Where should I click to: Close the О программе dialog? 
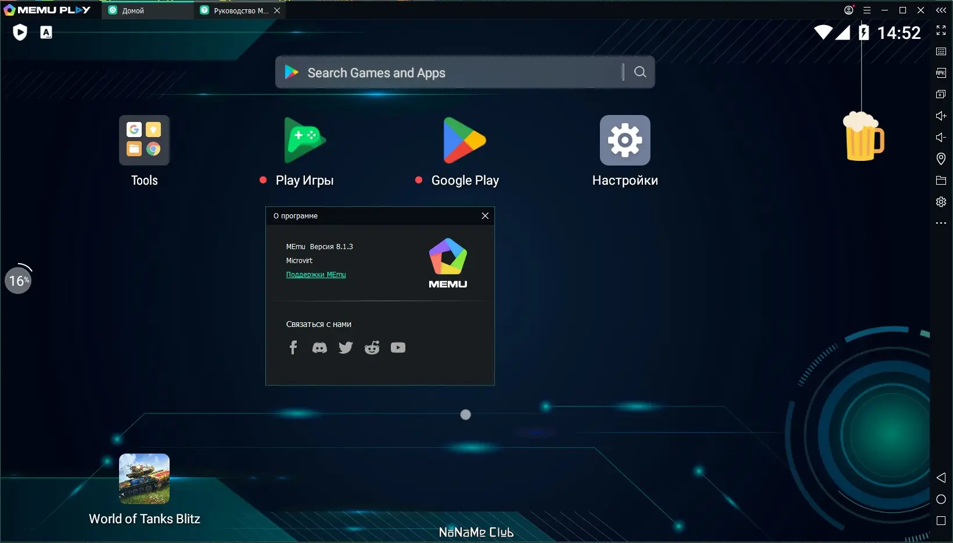point(485,216)
